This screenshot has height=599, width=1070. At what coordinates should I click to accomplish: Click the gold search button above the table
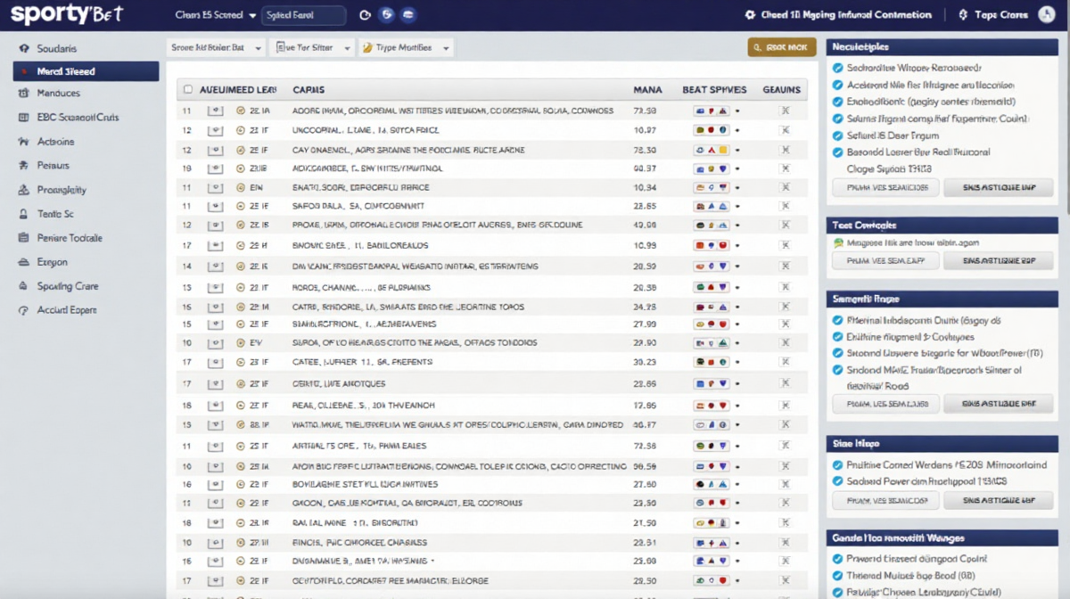[781, 47]
